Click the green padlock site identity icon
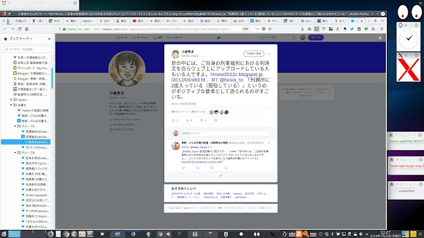 click(x=64, y=29)
